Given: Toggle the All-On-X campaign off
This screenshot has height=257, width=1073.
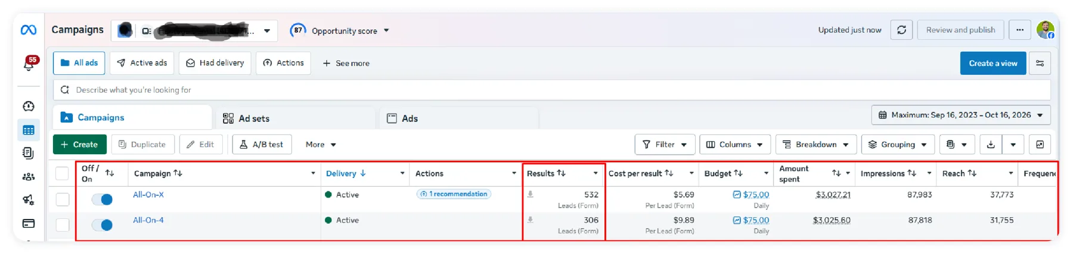Looking at the screenshot, I should [103, 199].
